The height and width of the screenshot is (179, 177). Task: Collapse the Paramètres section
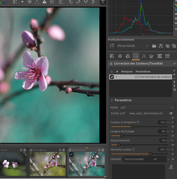click(x=112, y=100)
